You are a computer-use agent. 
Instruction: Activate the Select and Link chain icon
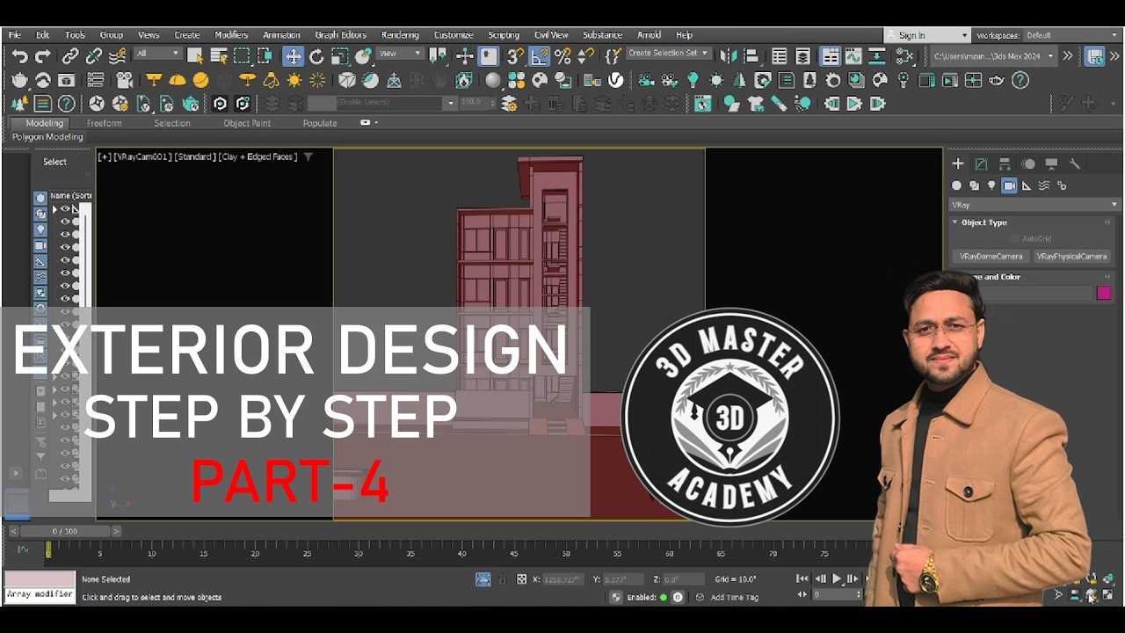70,56
